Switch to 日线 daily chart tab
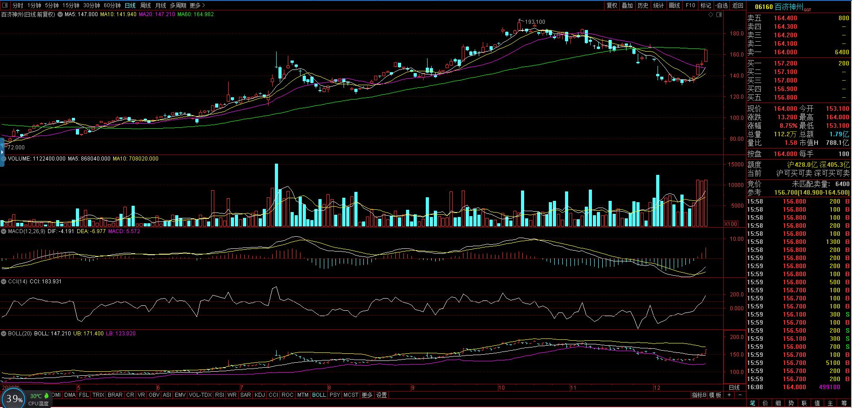Screen dimensions: 852x408 point(130,5)
